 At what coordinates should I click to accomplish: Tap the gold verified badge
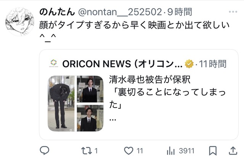tap(189, 64)
